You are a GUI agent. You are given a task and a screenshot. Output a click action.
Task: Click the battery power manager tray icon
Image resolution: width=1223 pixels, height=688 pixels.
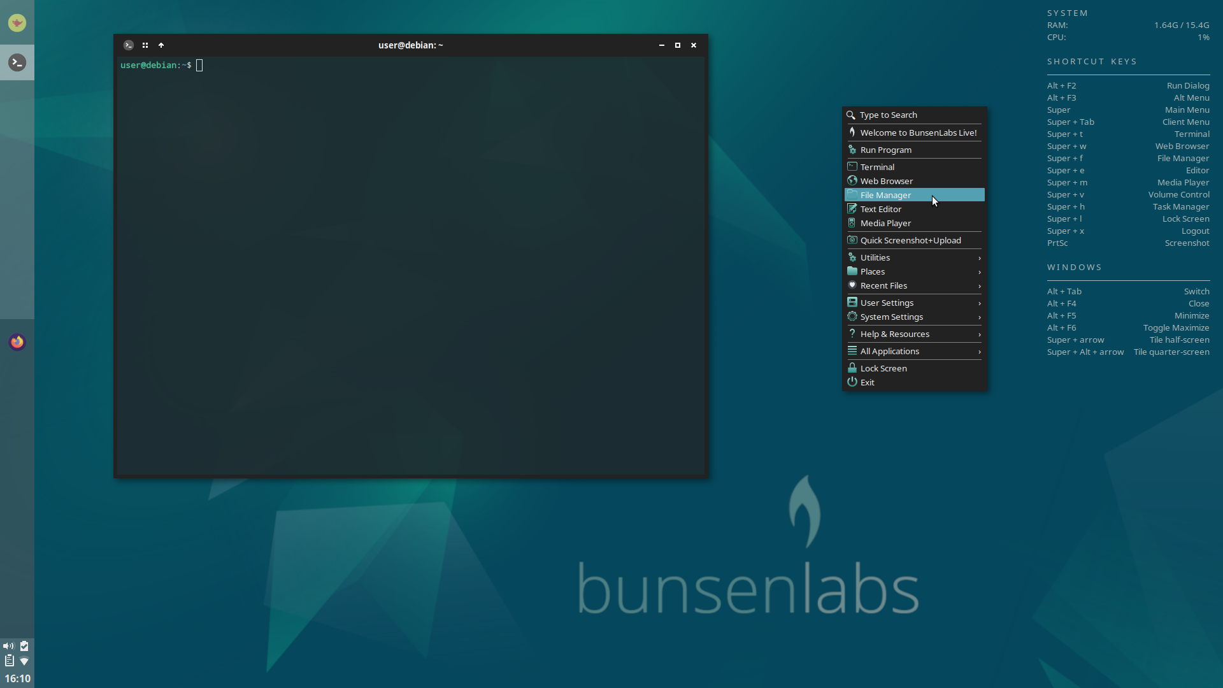[24, 646]
